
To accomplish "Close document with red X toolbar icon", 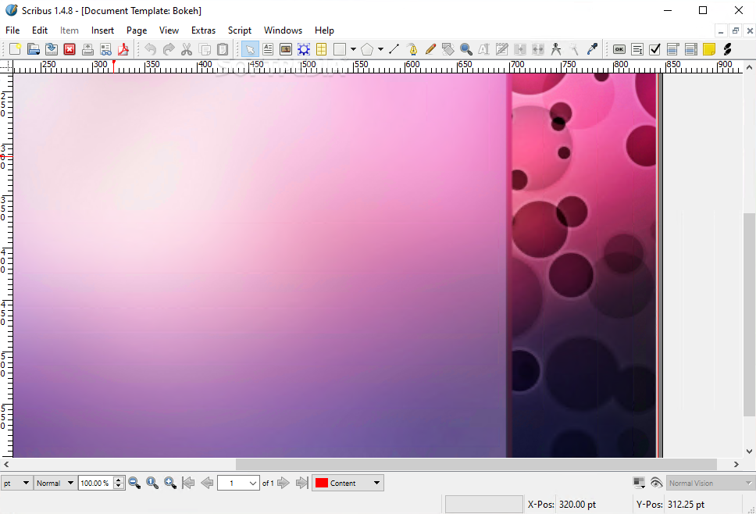I will [70, 49].
